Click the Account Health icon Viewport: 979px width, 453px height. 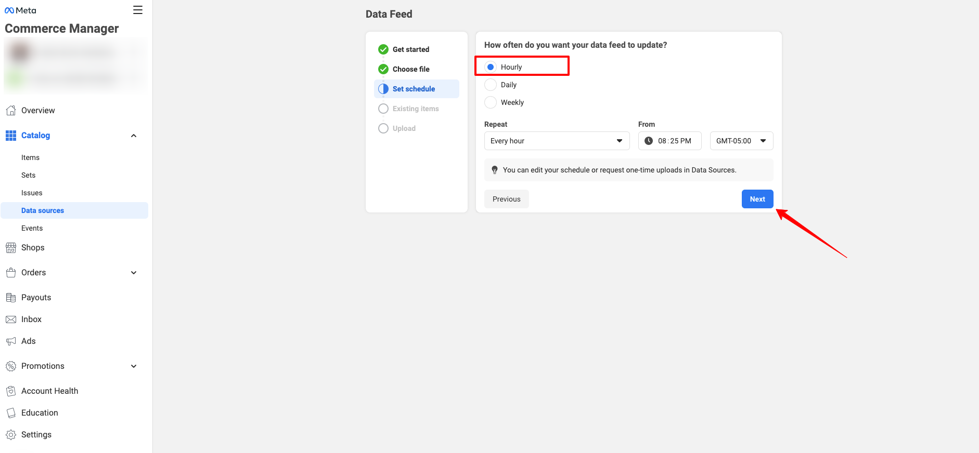point(11,391)
